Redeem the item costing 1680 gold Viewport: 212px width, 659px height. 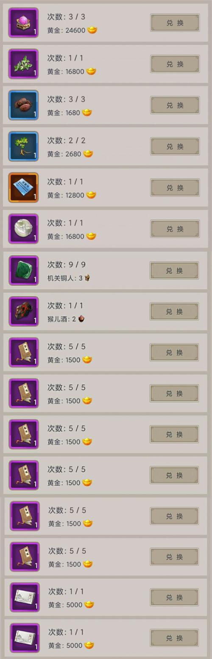click(175, 105)
